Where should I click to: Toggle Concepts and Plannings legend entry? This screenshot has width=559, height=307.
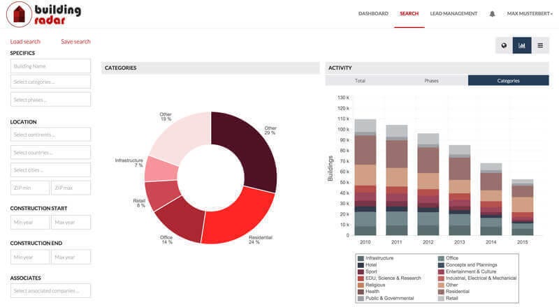(x=467, y=265)
